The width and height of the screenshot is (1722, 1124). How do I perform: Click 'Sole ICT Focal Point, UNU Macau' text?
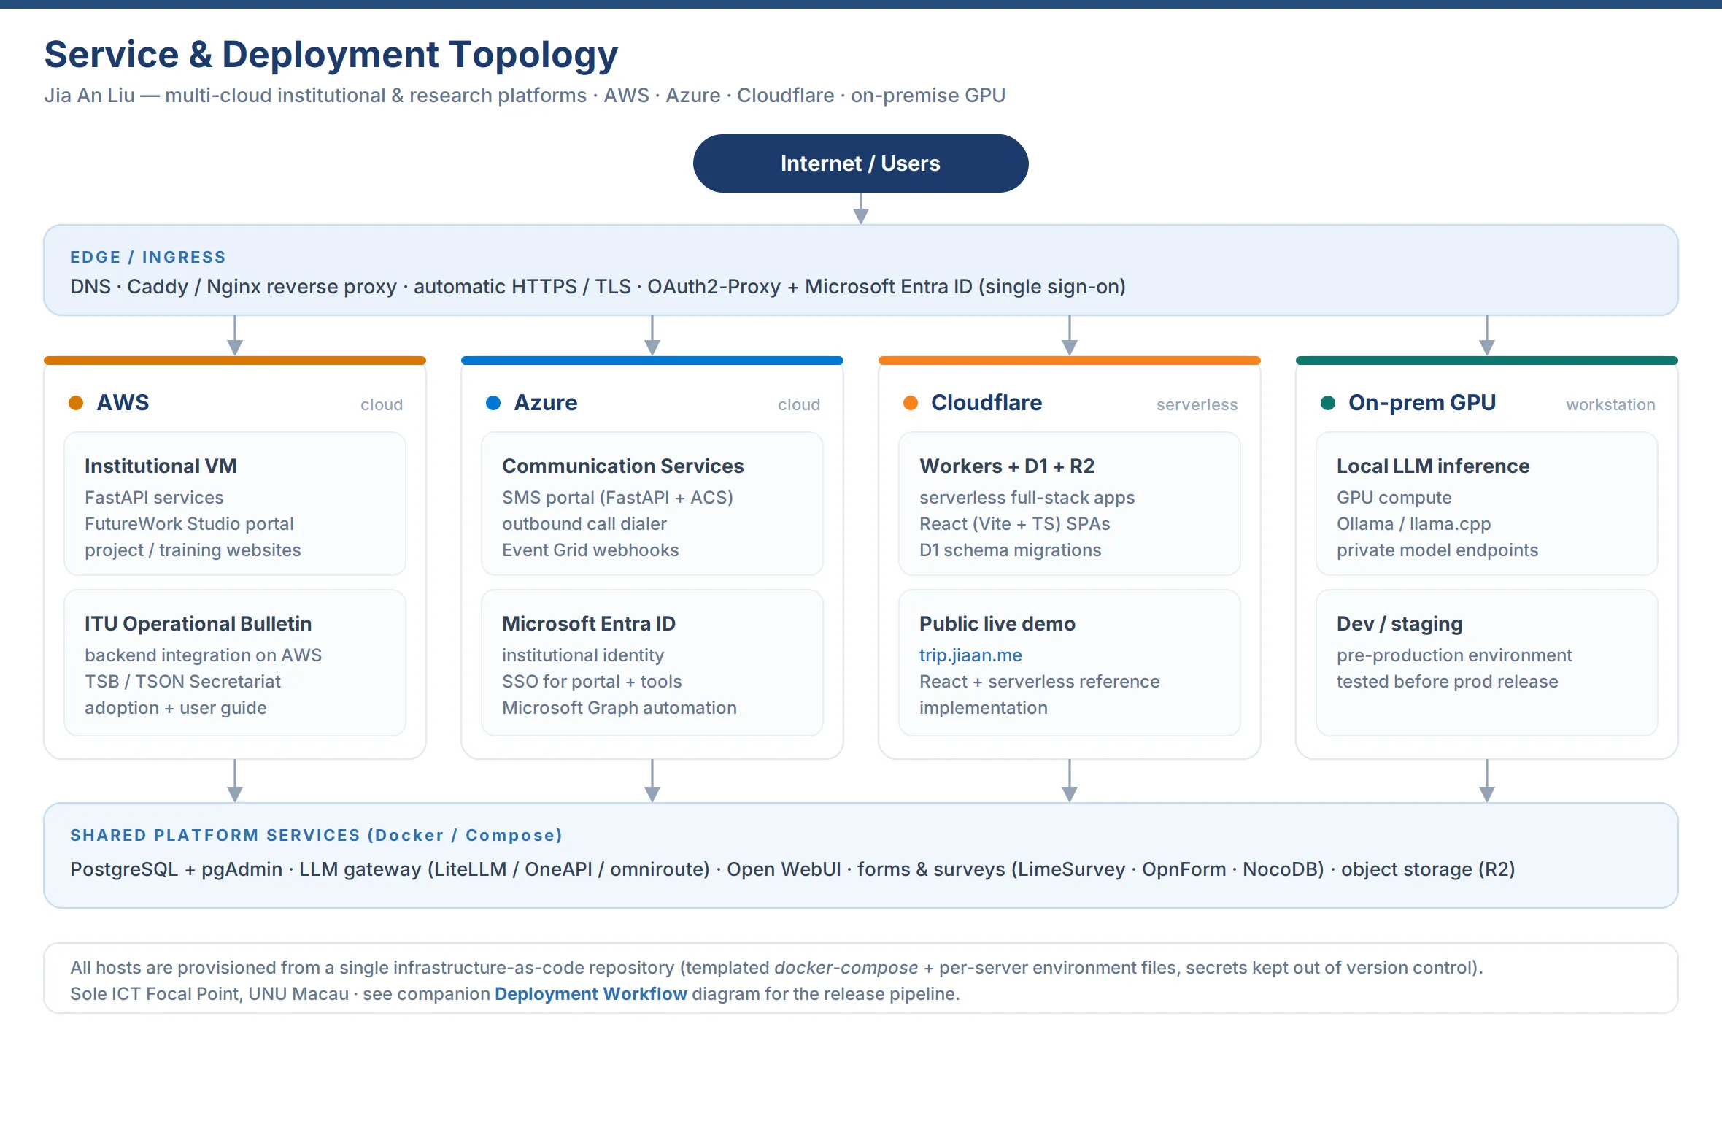209,994
